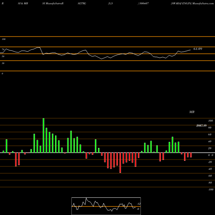Open the mini overview chart thumbnail

coord(106,206)
